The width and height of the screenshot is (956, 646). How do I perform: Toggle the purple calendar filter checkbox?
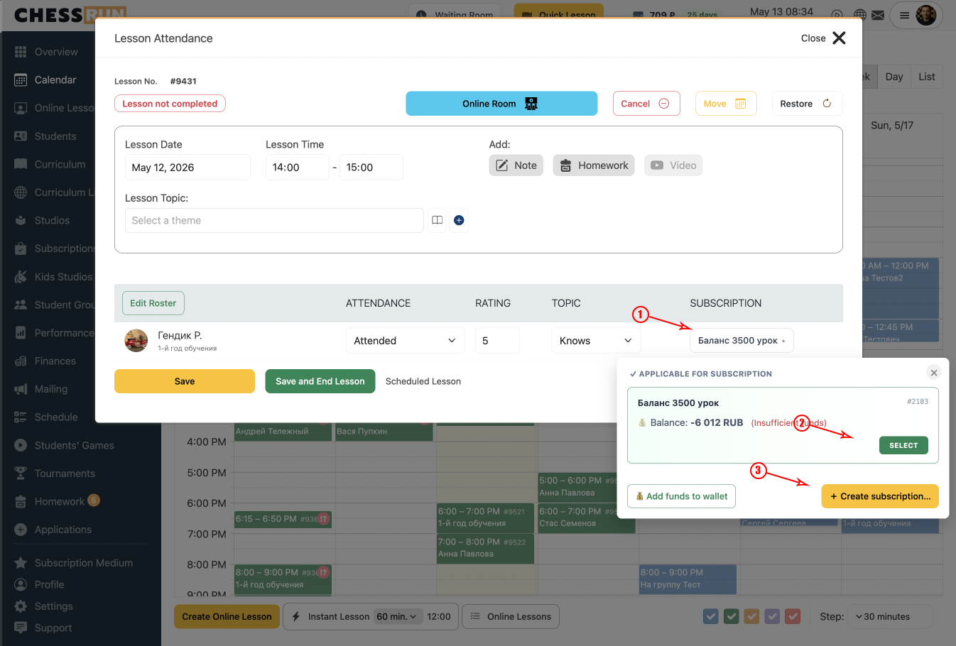point(773,616)
